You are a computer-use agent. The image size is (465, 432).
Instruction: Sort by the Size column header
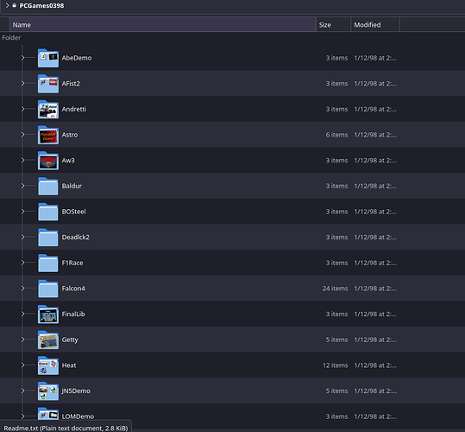333,25
